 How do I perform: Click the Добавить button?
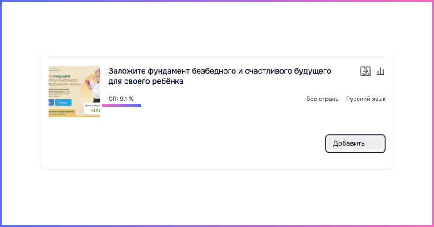[x=355, y=143]
